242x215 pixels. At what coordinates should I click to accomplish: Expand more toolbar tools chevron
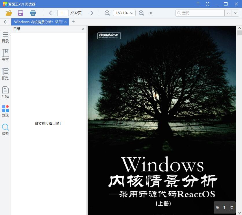pyautogui.click(x=151, y=13)
